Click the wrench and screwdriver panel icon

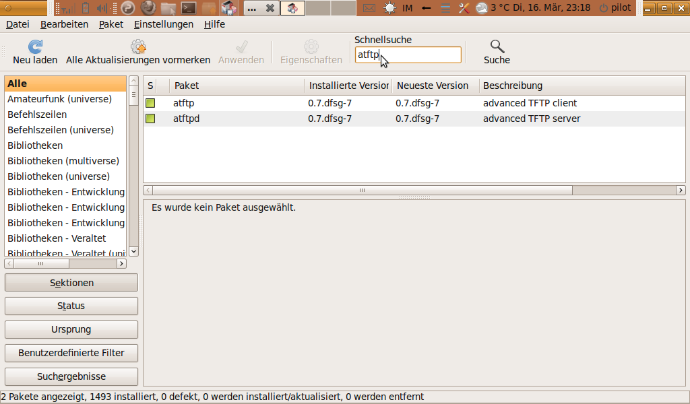(464, 8)
